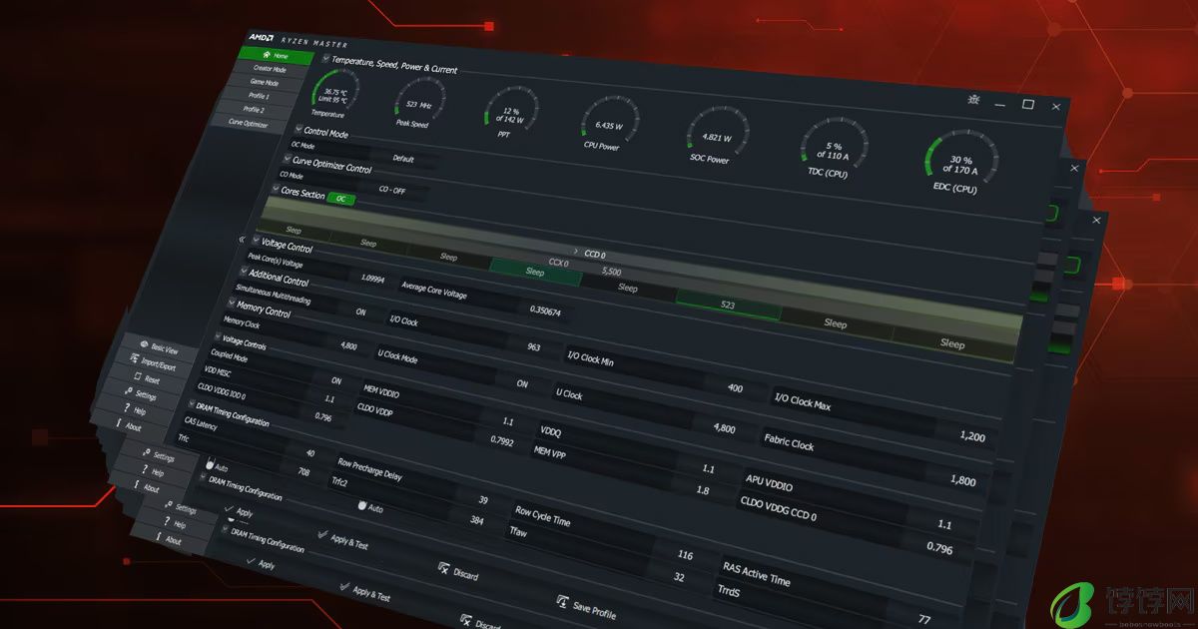Collapse sidebar with double-chevron icon

(242, 240)
